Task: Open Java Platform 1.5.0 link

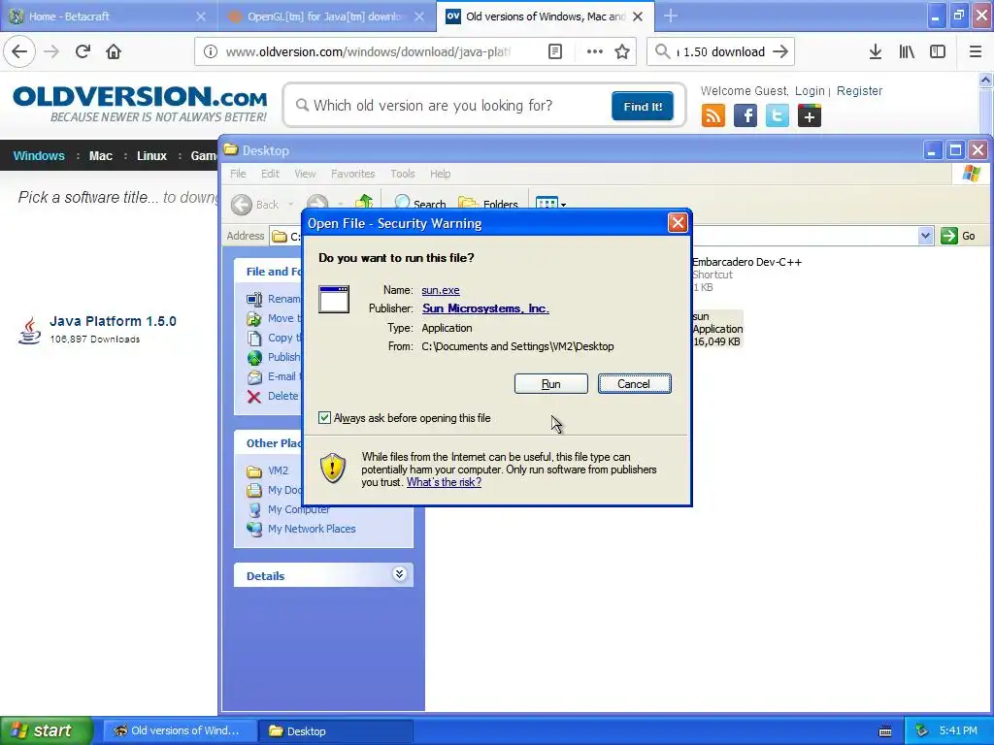Action: (113, 321)
